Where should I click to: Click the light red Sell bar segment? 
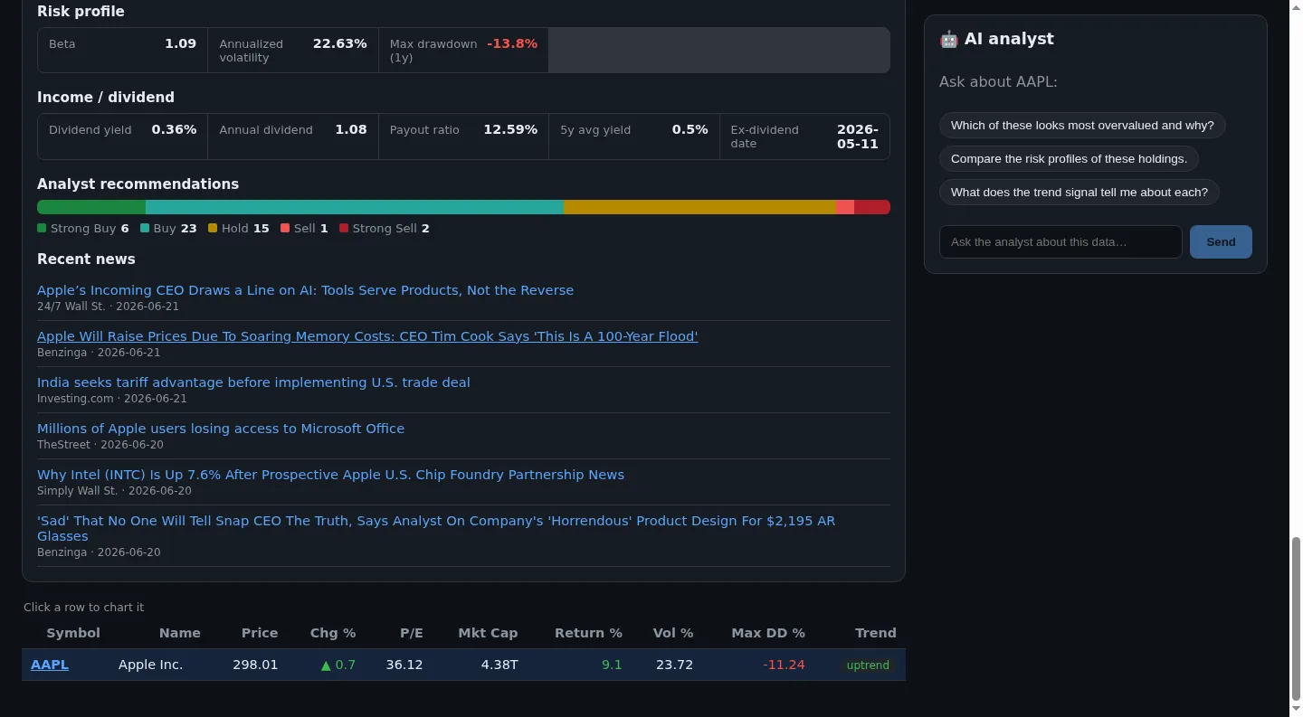845,207
